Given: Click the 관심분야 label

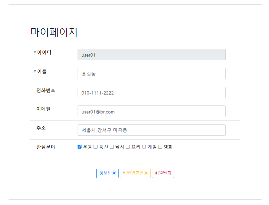Looking at the screenshot, I should click(46, 147).
